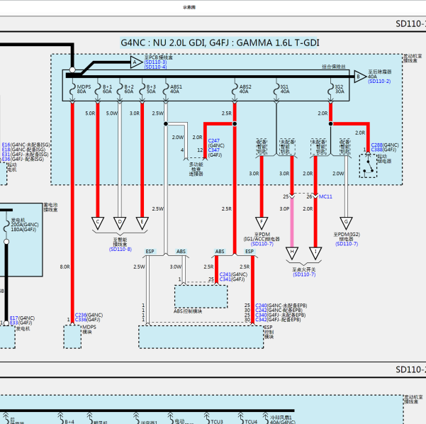
Task: Select the C288 start relay connector
Action: 376,145
